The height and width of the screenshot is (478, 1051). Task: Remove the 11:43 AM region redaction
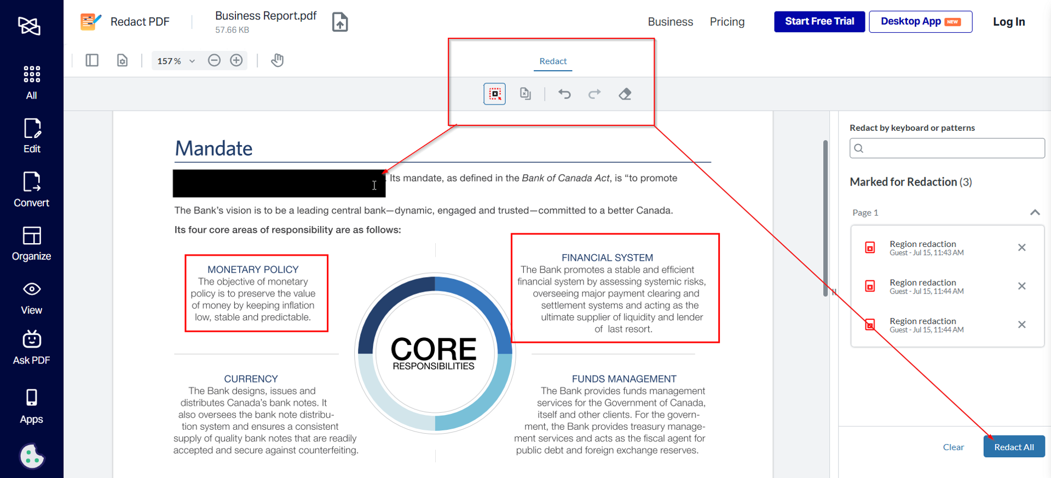click(1021, 247)
